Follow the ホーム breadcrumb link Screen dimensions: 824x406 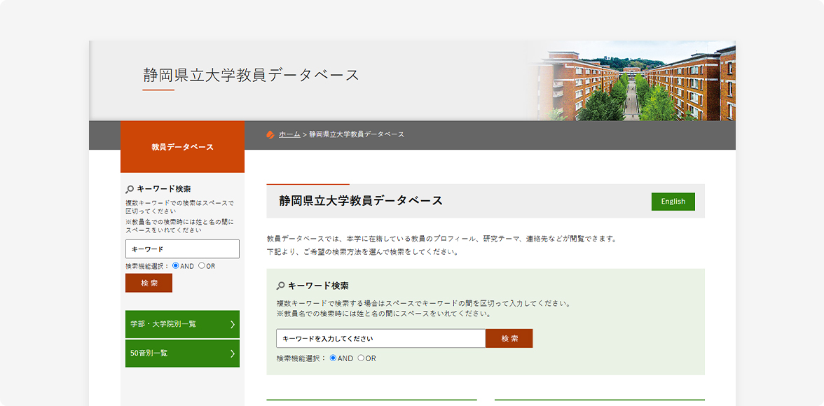289,134
